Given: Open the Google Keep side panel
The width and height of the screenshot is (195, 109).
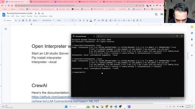Looking at the screenshot, I should click(x=192, y=27).
